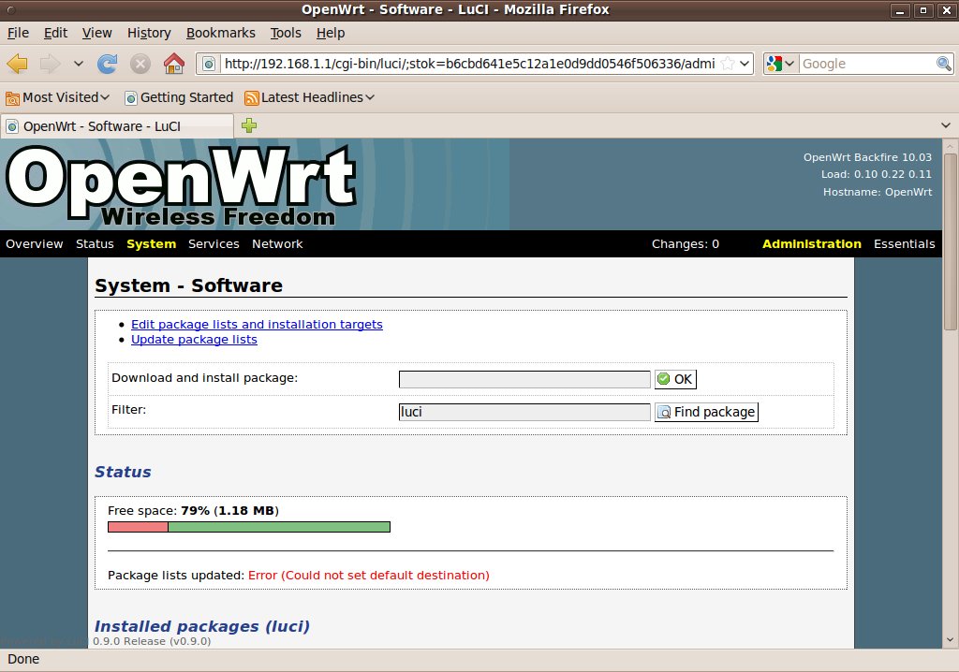Viewport: 959px width, 672px height.
Task: Open Edit package lists and installation targets
Action: 257,325
